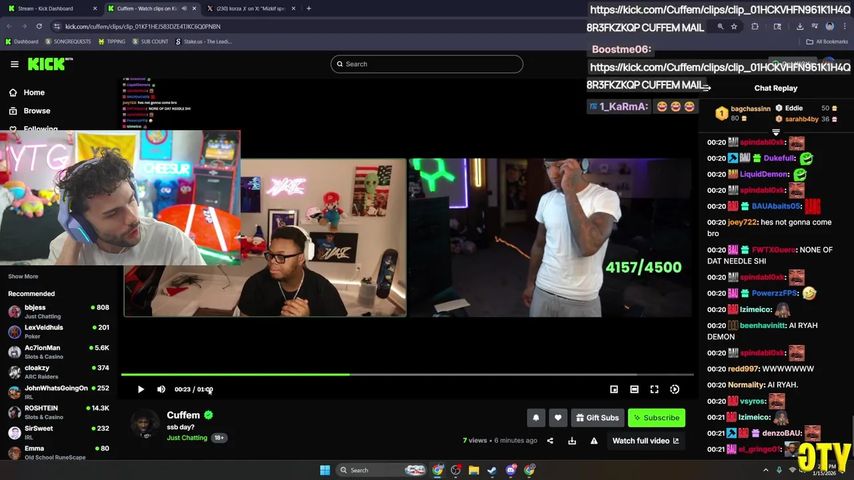Show hidden system tray icons

click(765, 470)
